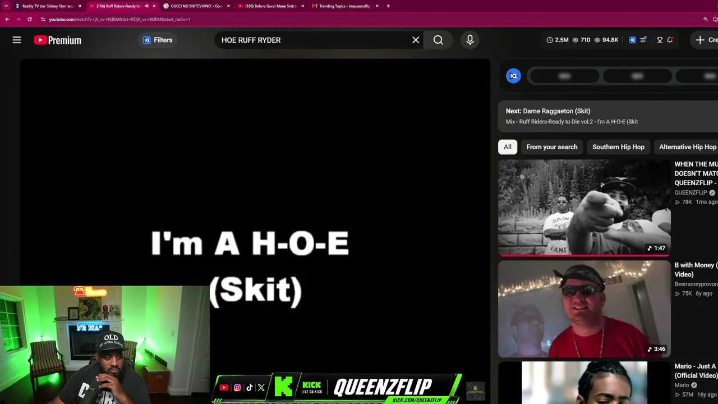Click the 94.8K views stat
Screen dimensions: 718x404
click(x=606, y=40)
